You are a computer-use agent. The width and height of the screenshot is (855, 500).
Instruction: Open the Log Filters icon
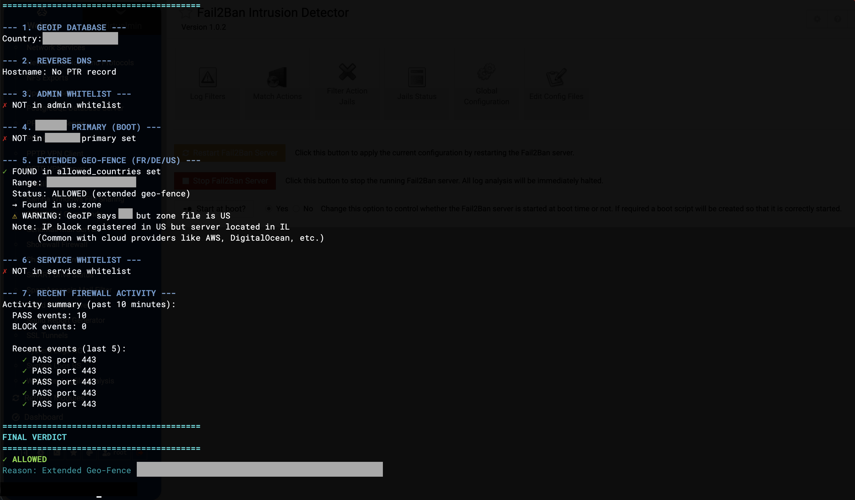coord(208,78)
